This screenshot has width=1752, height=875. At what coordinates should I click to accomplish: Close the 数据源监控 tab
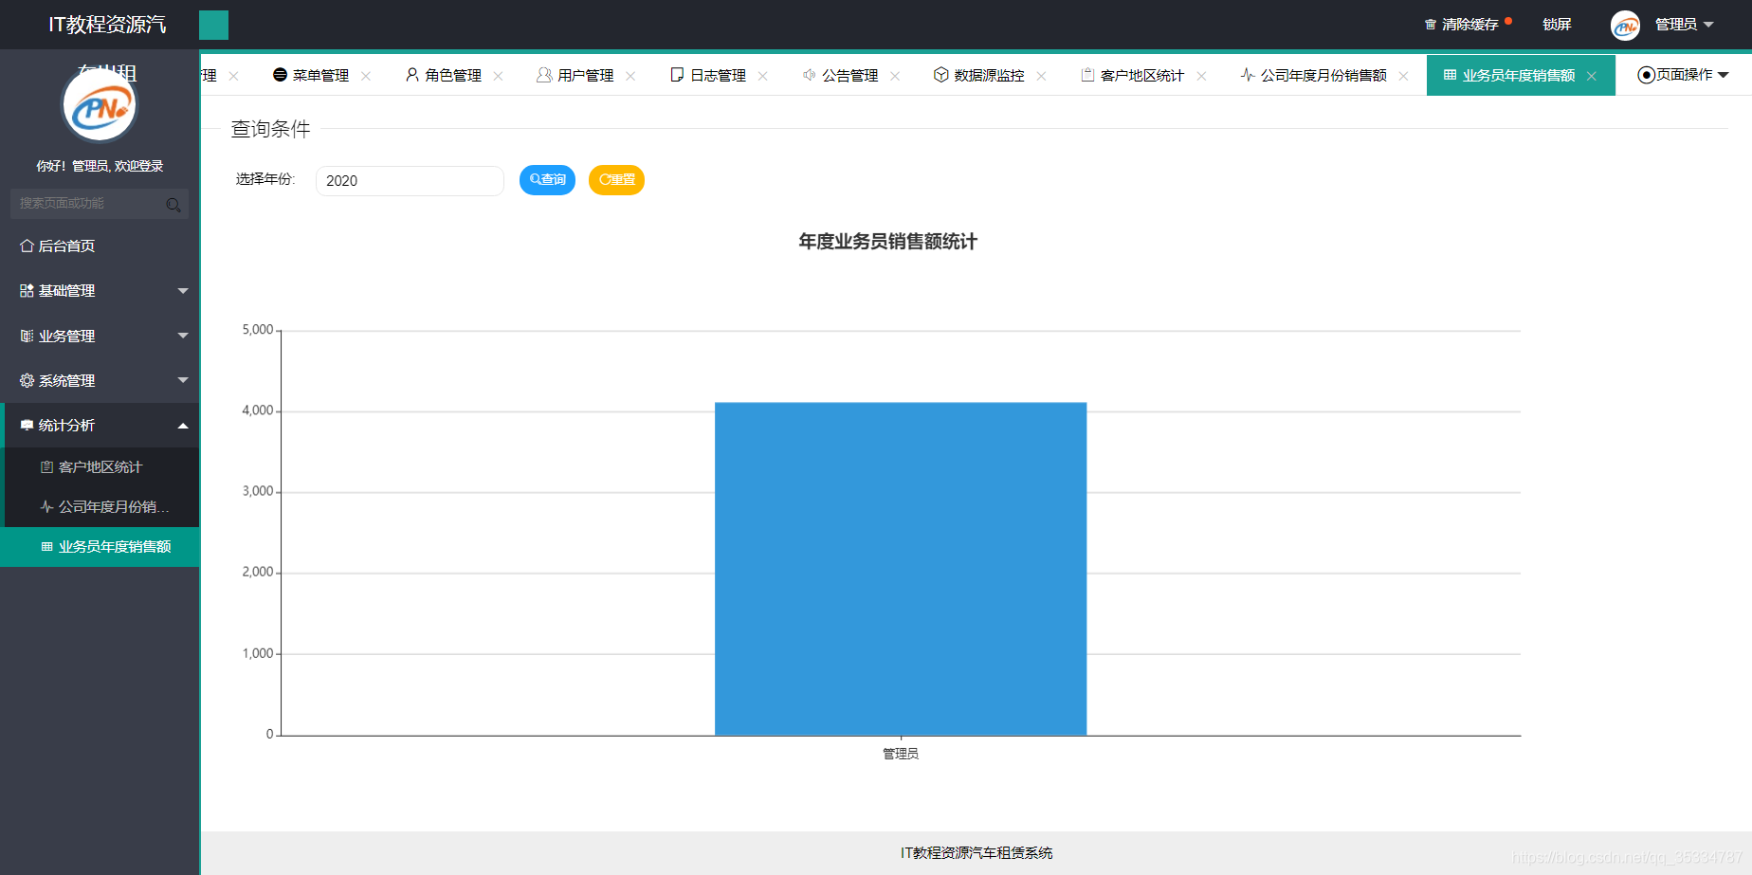1041,76
